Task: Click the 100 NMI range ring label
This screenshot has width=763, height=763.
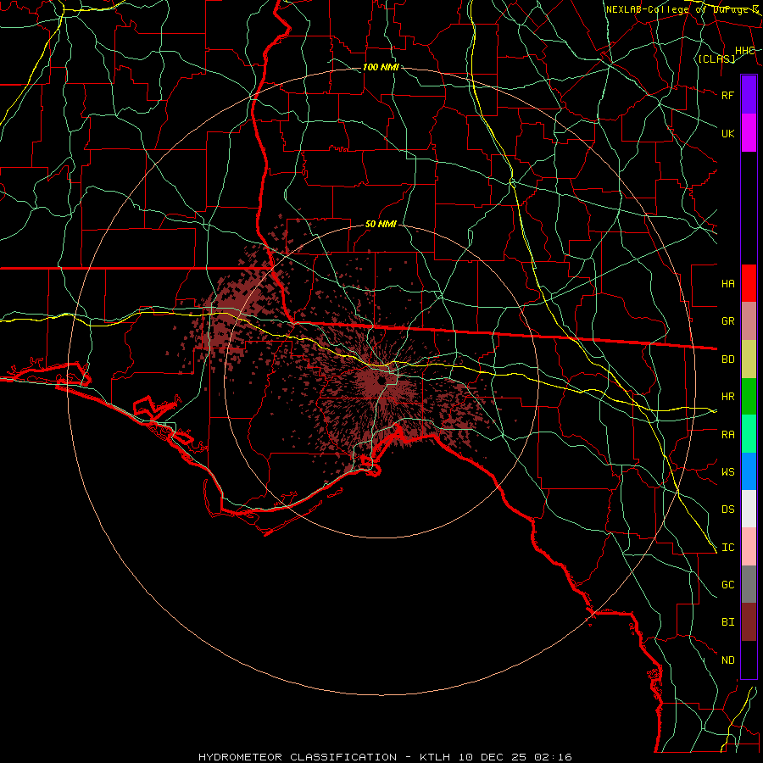Action: tap(381, 67)
